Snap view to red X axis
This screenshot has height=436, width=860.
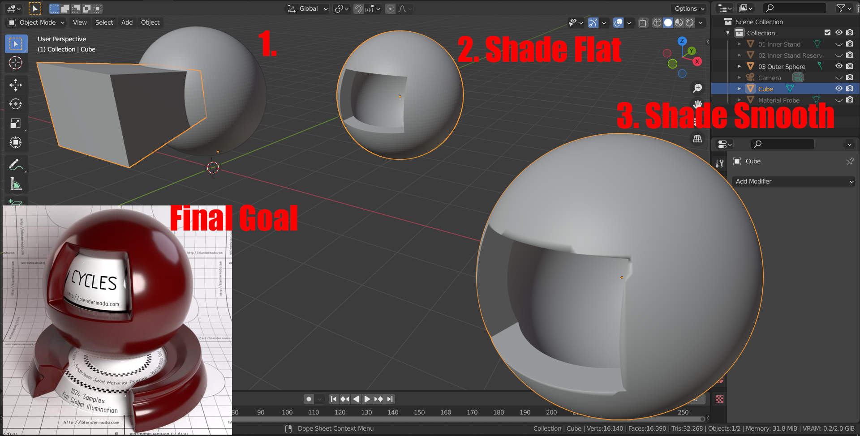[697, 61]
